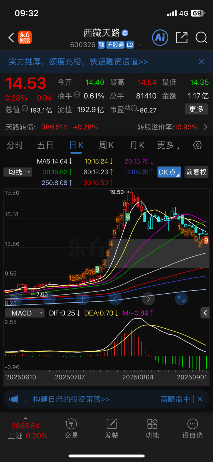Tap the 7.63 low price marker
Image resolution: width=213 pixels, height=462 pixels.
click(x=39, y=294)
